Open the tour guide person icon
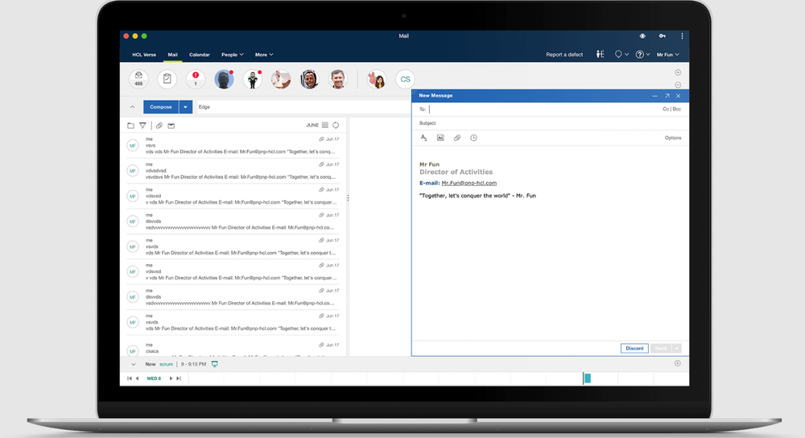 pyautogui.click(x=600, y=54)
